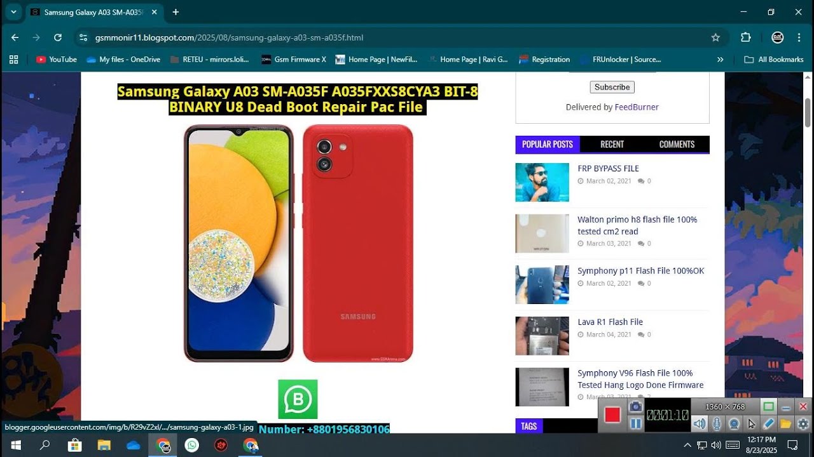Pause the screen recording
814x457 pixels.
pyautogui.click(x=635, y=423)
